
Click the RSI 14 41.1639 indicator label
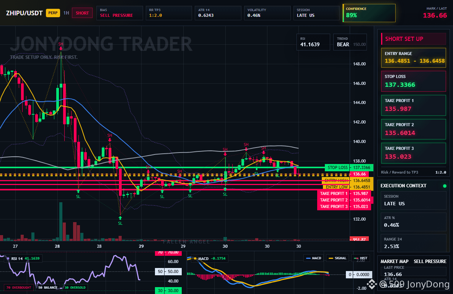[x=24, y=258]
